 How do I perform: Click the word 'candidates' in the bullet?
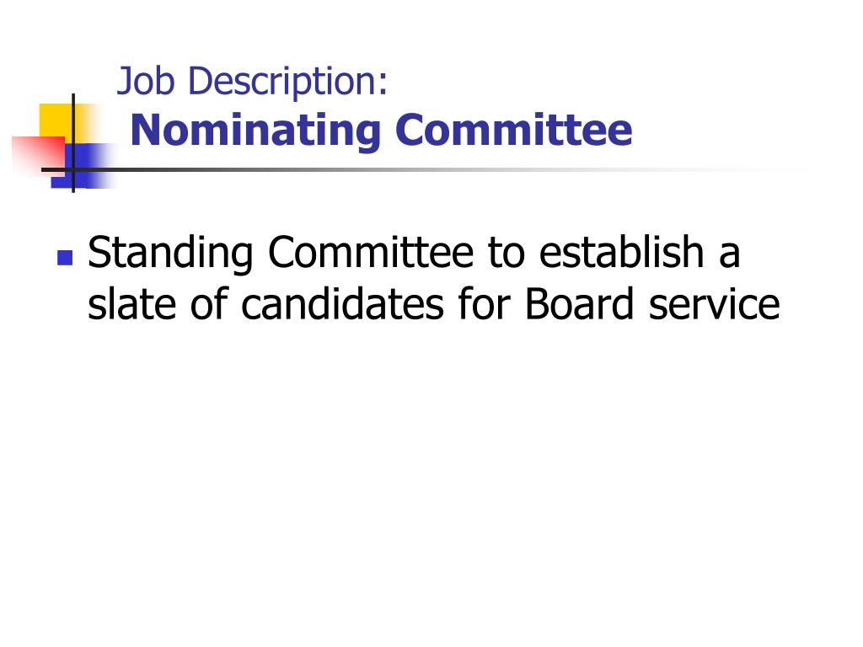(x=342, y=303)
